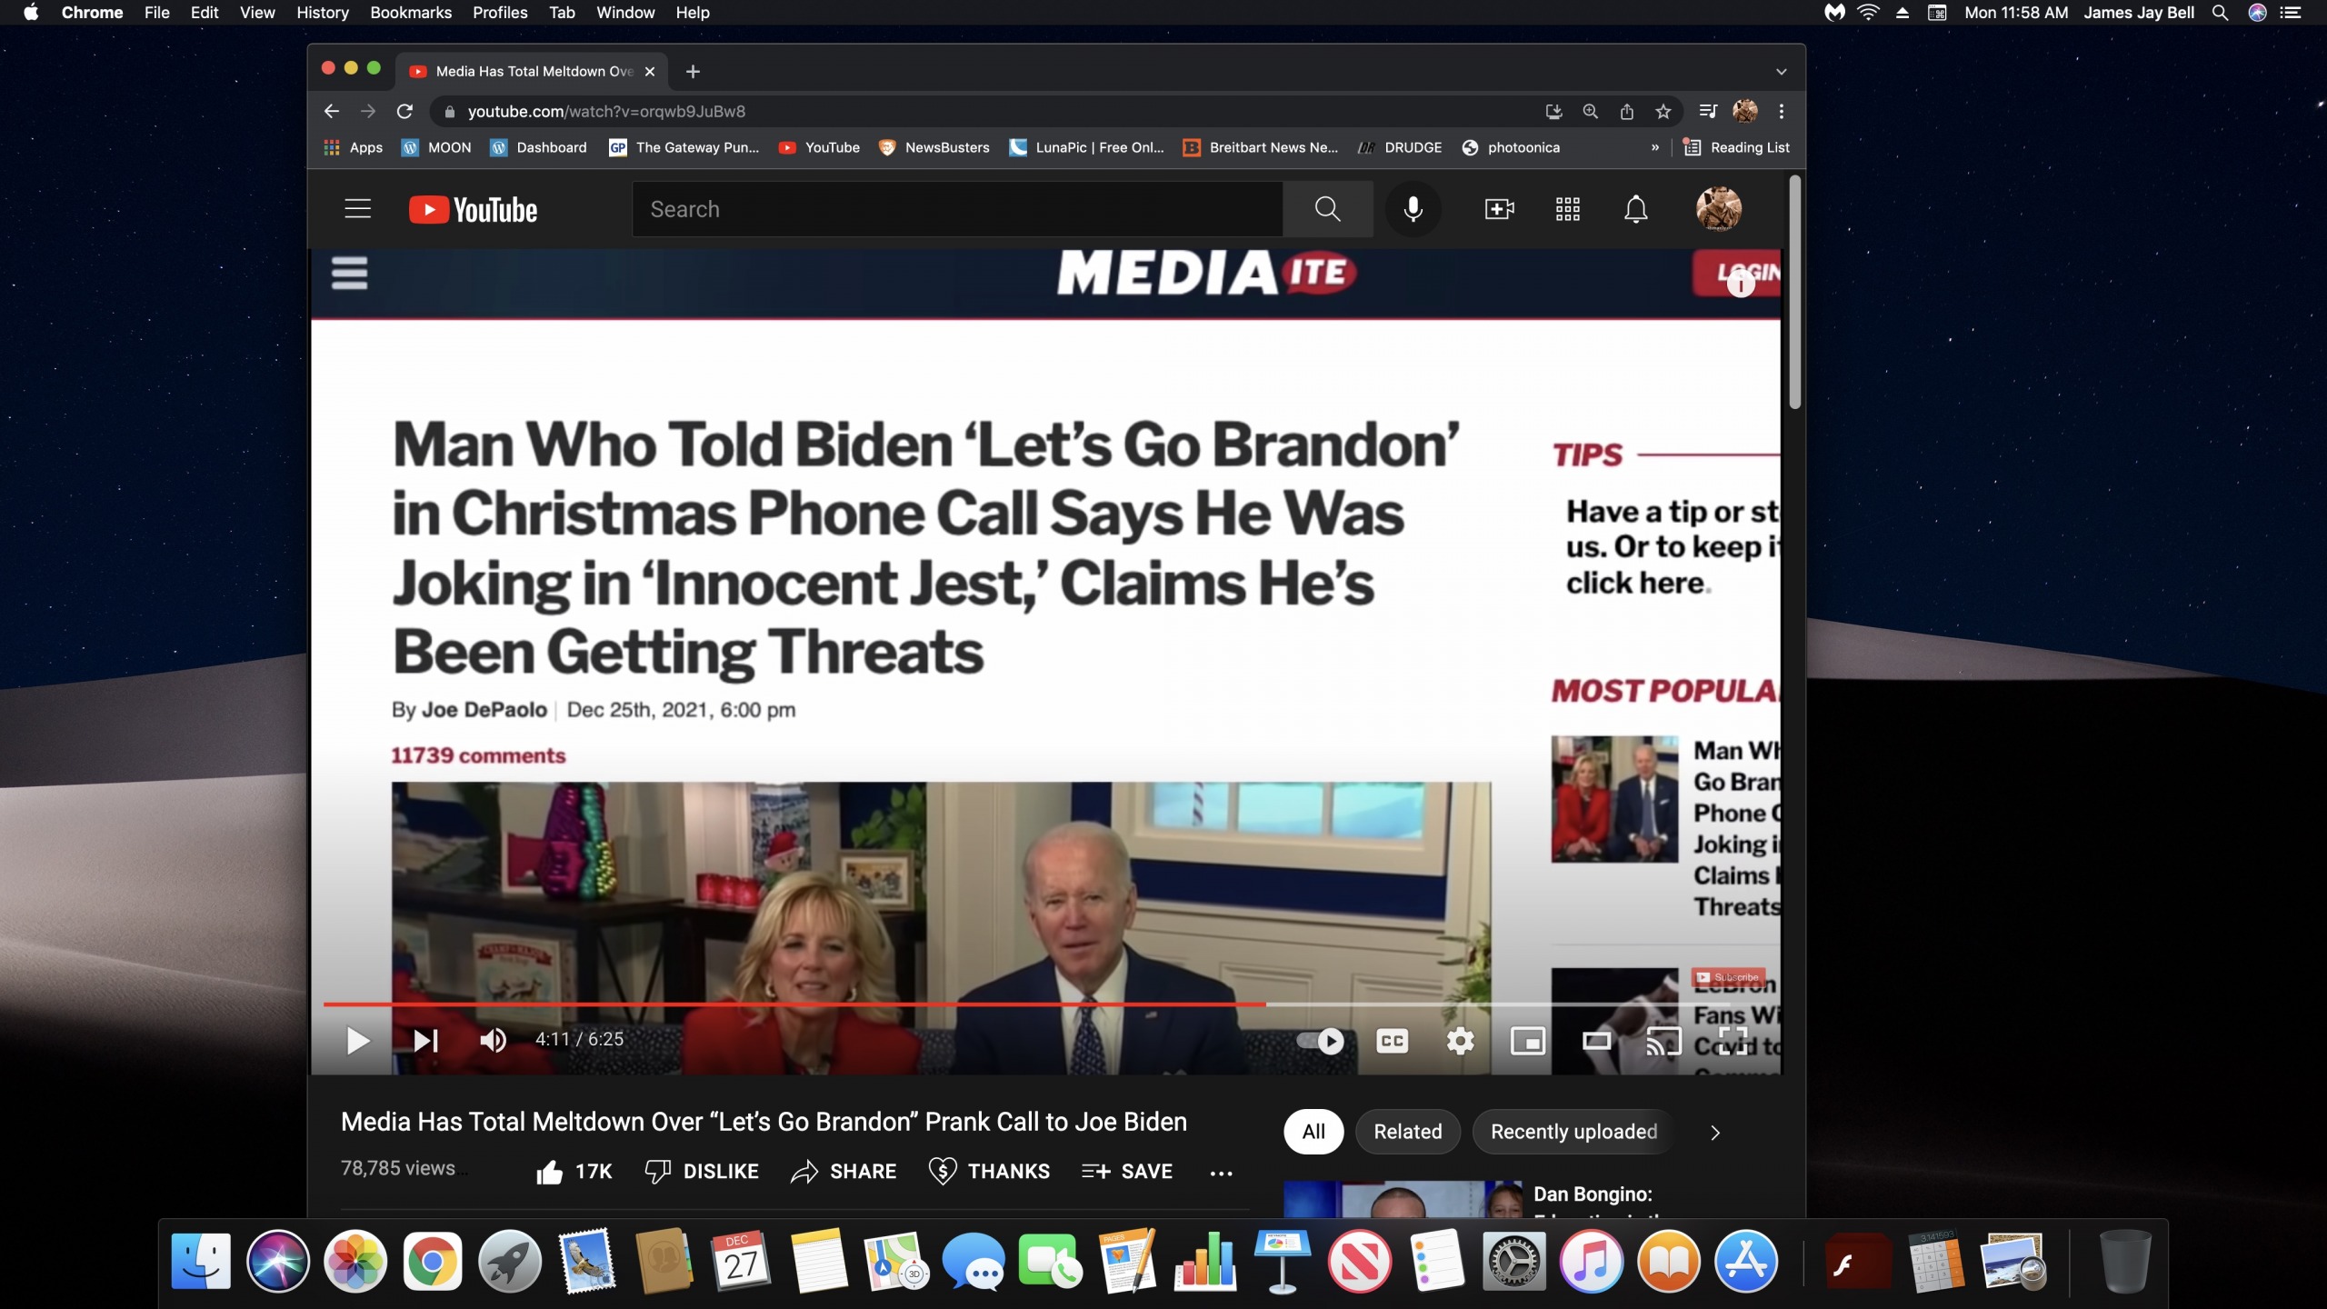
Task: Reload the page
Action: pyautogui.click(x=404, y=111)
